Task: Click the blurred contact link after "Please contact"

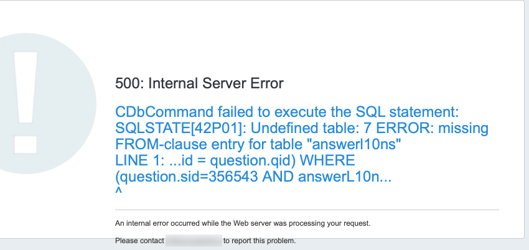Action: click(x=194, y=240)
